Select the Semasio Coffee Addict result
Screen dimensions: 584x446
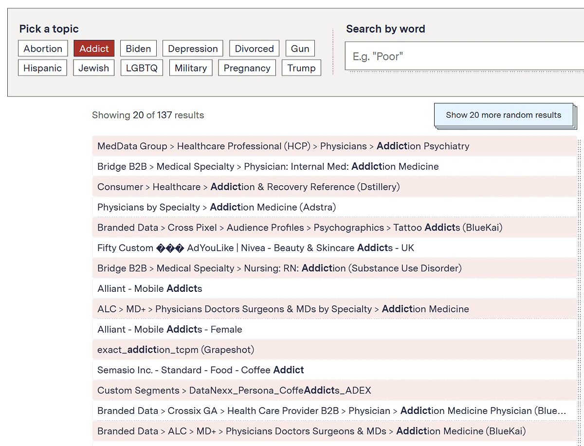tap(334, 370)
